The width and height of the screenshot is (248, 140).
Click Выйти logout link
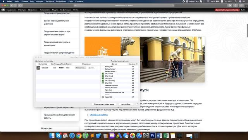coord(243,10)
